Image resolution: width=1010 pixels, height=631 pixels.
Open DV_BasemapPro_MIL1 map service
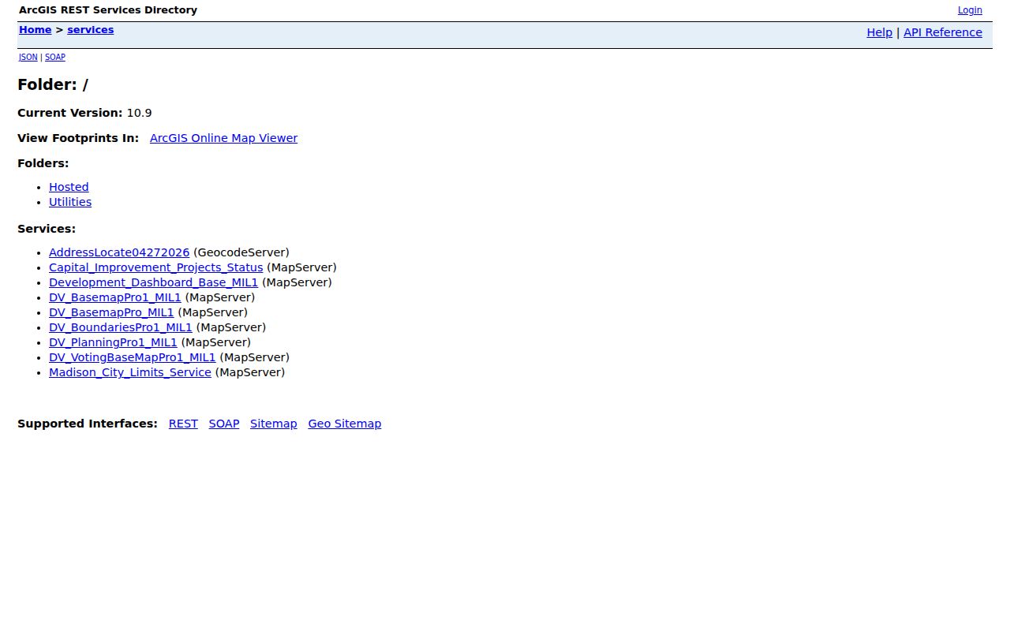point(111,312)
